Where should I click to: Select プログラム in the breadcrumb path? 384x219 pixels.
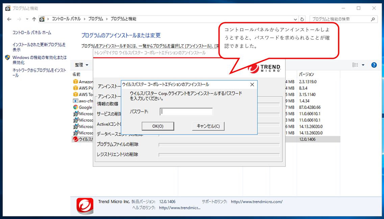(x=96, y=19)
